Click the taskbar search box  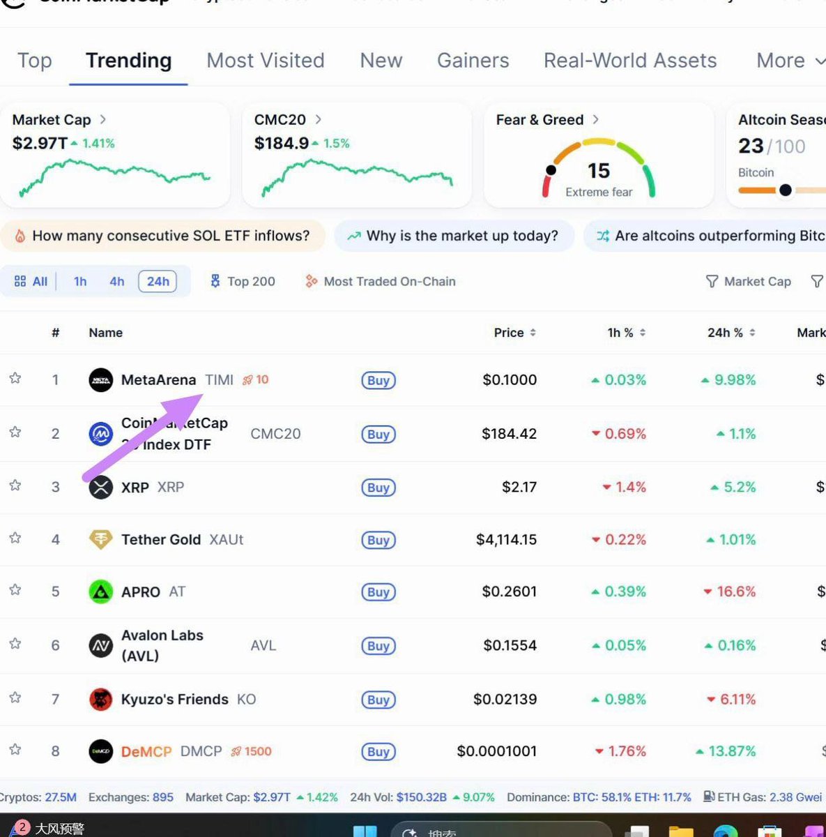point(500,831)
